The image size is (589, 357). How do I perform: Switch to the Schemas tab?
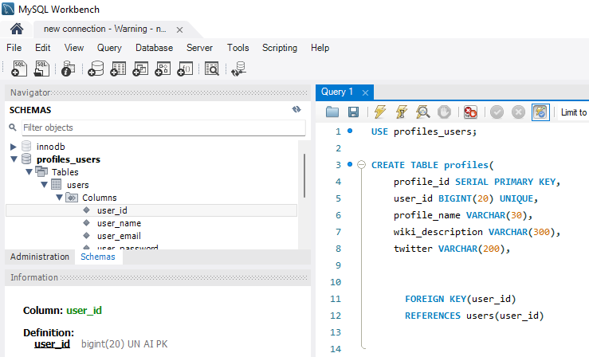[x=98, y=257]
